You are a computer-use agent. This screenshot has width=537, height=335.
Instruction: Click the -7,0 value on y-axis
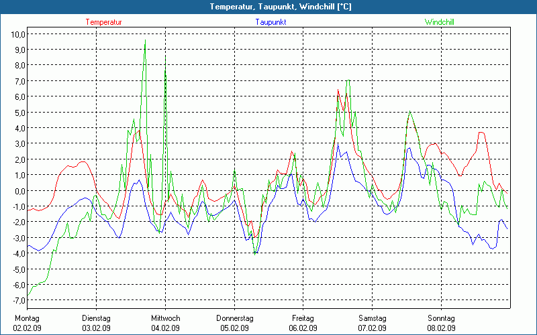[x=19, y=300]
